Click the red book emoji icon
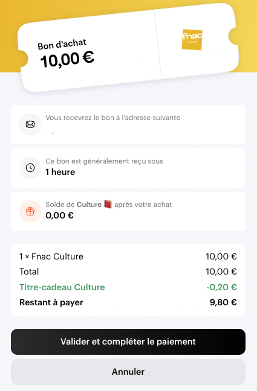The height and width of the screenshot is (391, 257). [108, 204]
